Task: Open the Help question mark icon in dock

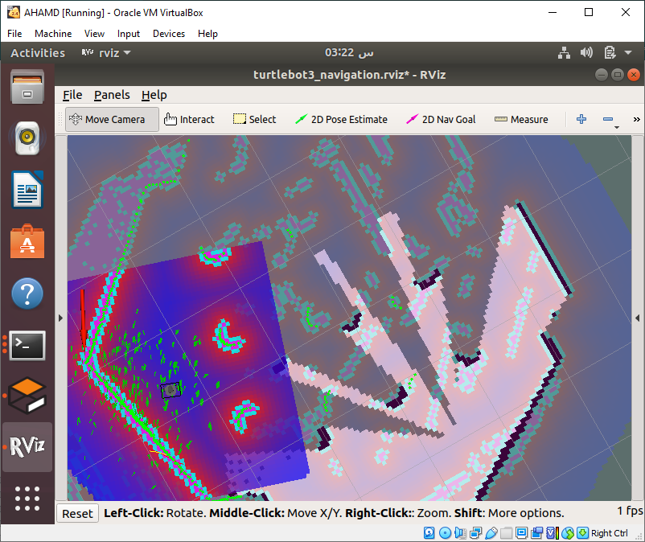Action: (27, 294)
